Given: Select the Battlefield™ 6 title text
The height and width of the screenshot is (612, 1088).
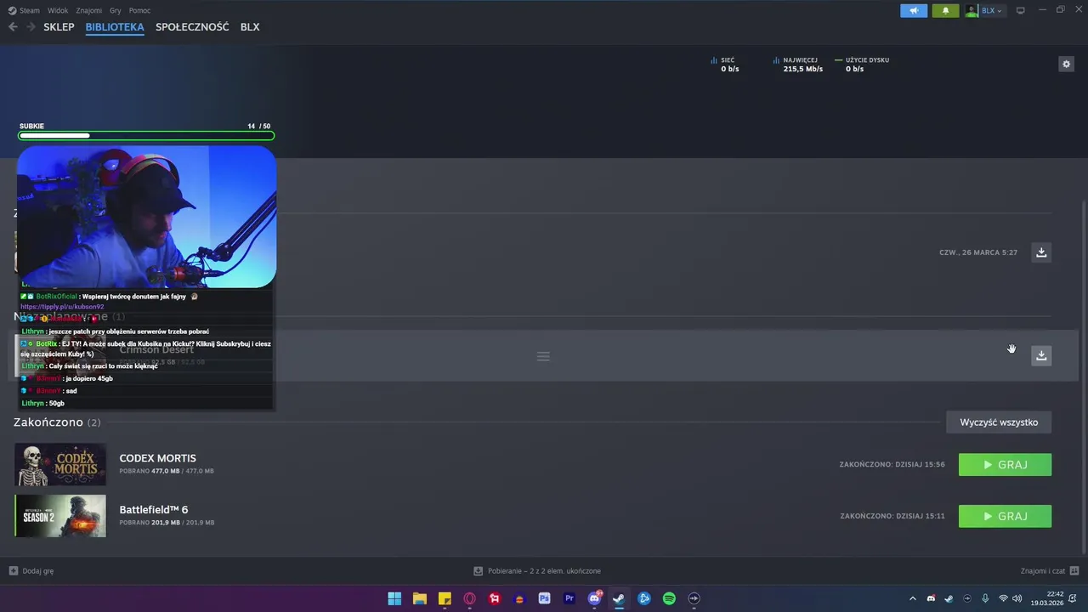Looking at the screenshot, I should tap(154, 510).
